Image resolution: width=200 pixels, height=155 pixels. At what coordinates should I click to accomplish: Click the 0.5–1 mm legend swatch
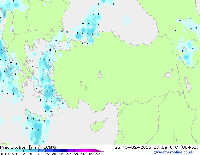click(x=13, y=151)
